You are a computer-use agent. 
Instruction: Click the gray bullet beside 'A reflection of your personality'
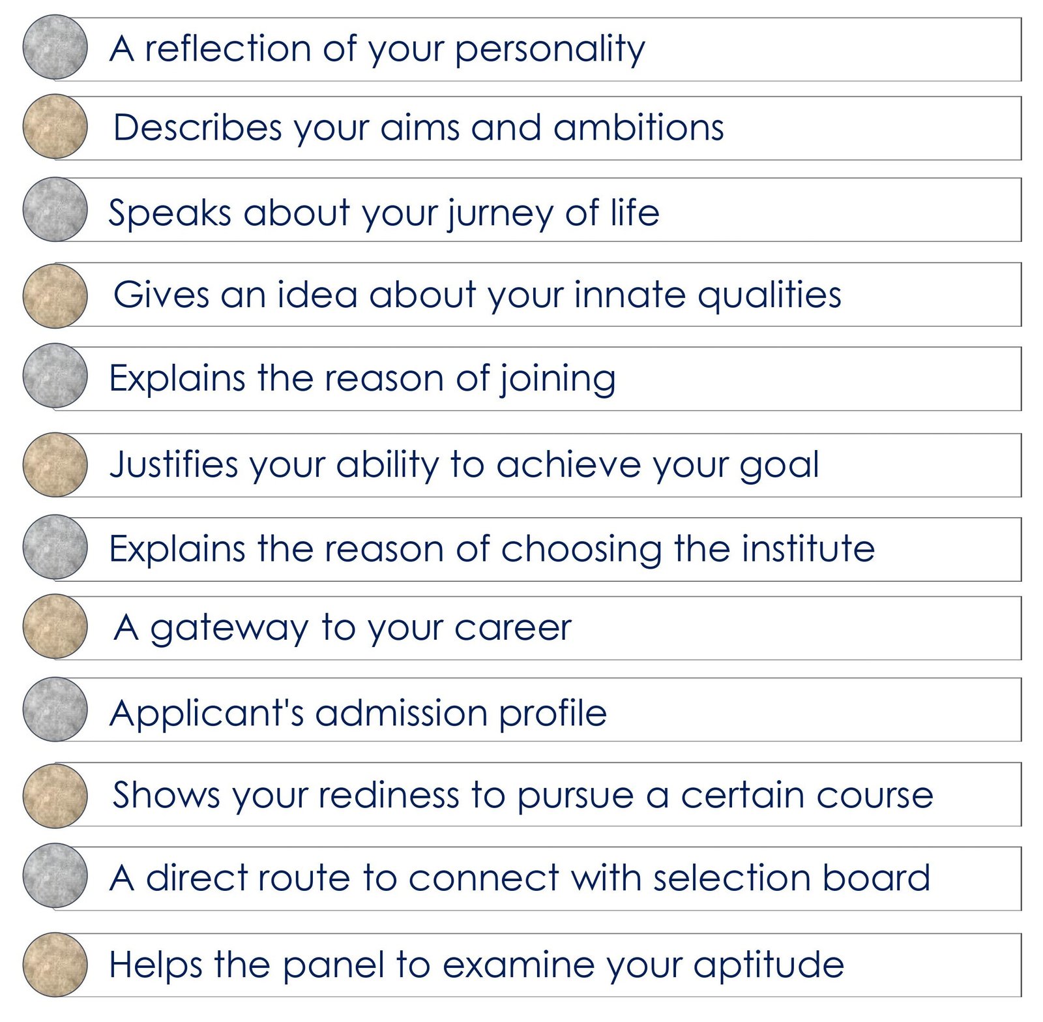tap(55, 48)
